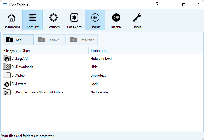Screen dimensions: 204x140
Task: Select C:\Program Files\Microsoft Office entry
Action: 37,92
